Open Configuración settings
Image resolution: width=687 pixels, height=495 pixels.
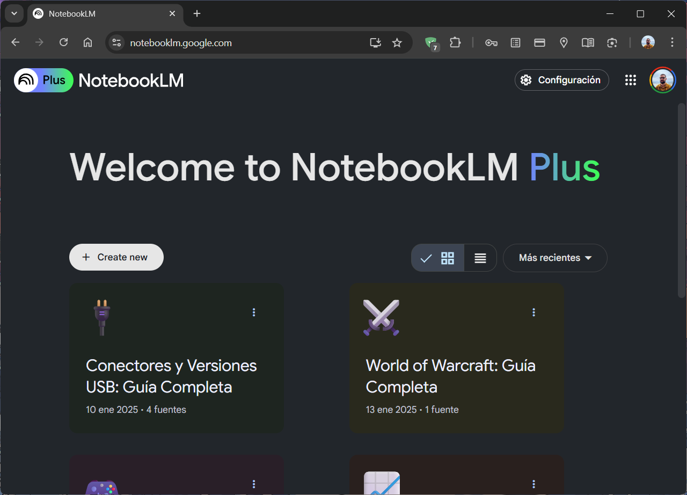pos(561,80)
